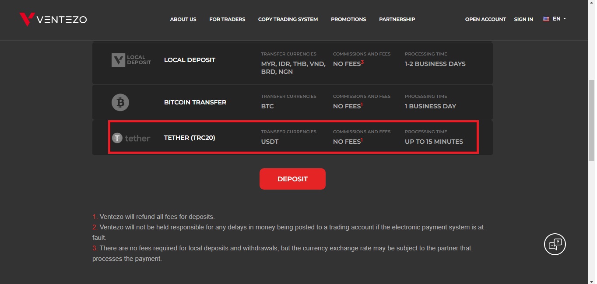Image resolution: width=597 pixels, height=284 pixels.
Task: Select the Local Deposit method title
Action: click(x=190, y=60)
